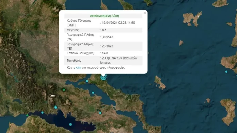Select the southeastern inland cyan marker north of Attica
The width and height of the screenshot is (237, 133).
coord(100,113)
